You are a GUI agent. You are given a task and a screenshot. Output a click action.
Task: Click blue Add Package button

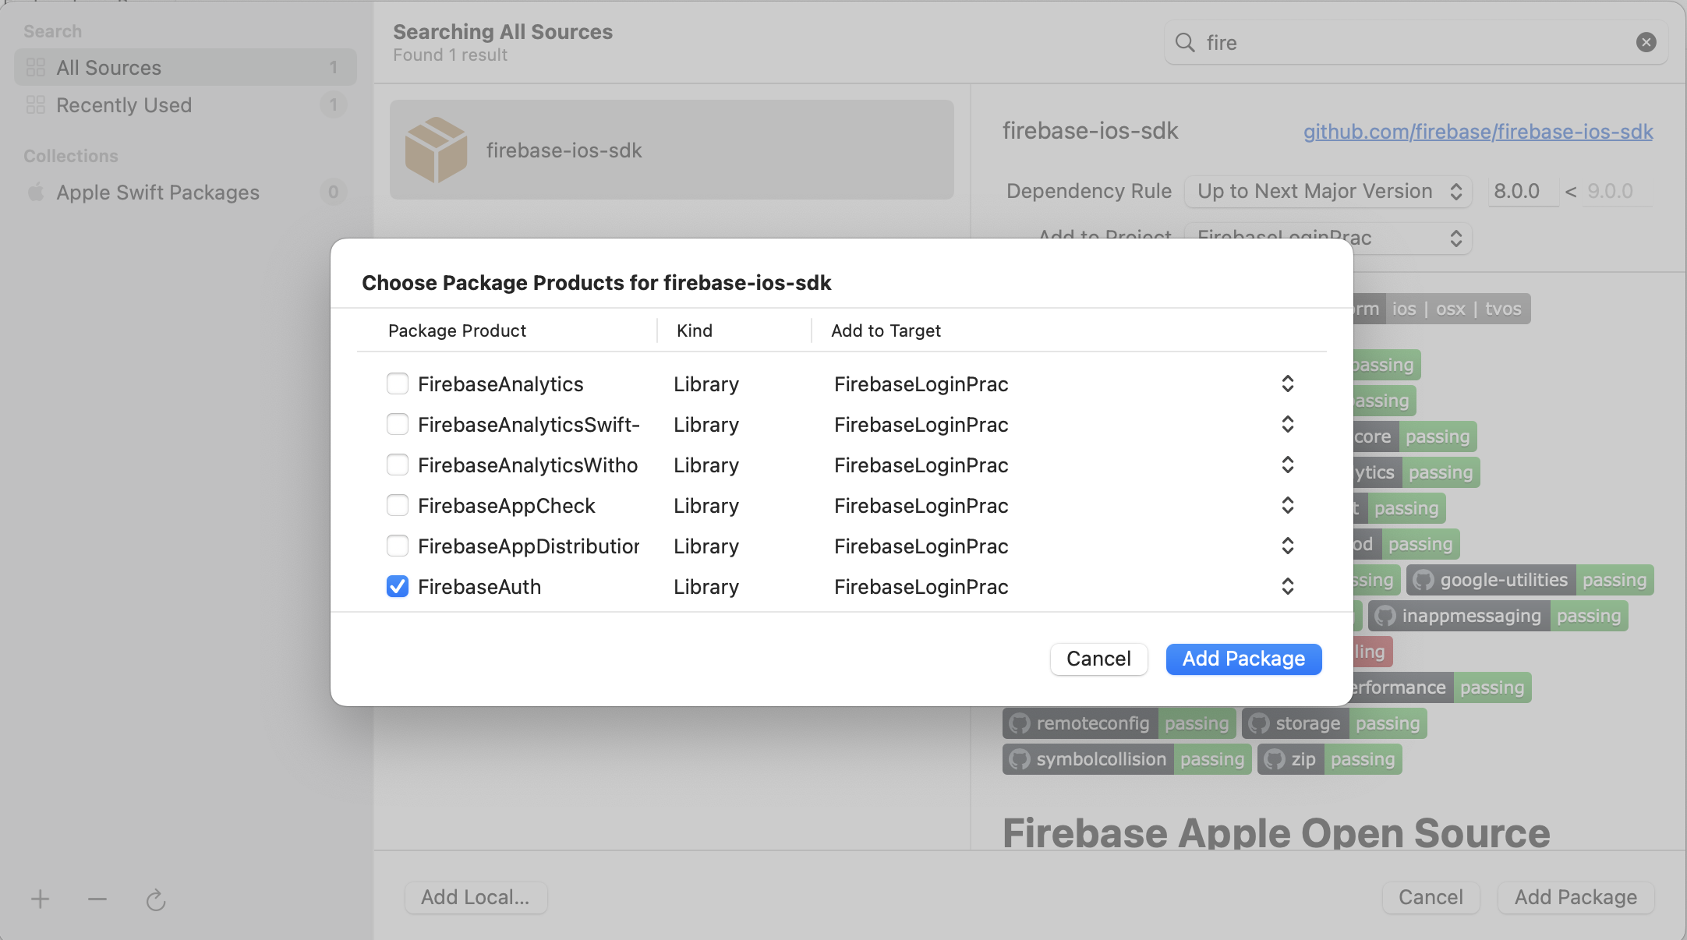coord(1243,659)
